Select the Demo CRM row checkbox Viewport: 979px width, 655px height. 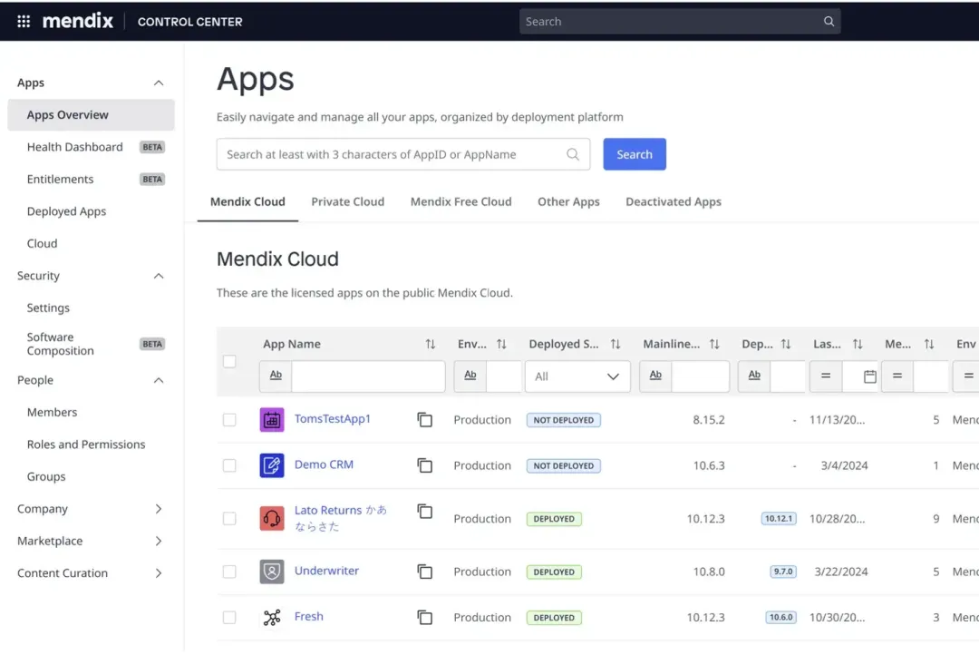229,465
